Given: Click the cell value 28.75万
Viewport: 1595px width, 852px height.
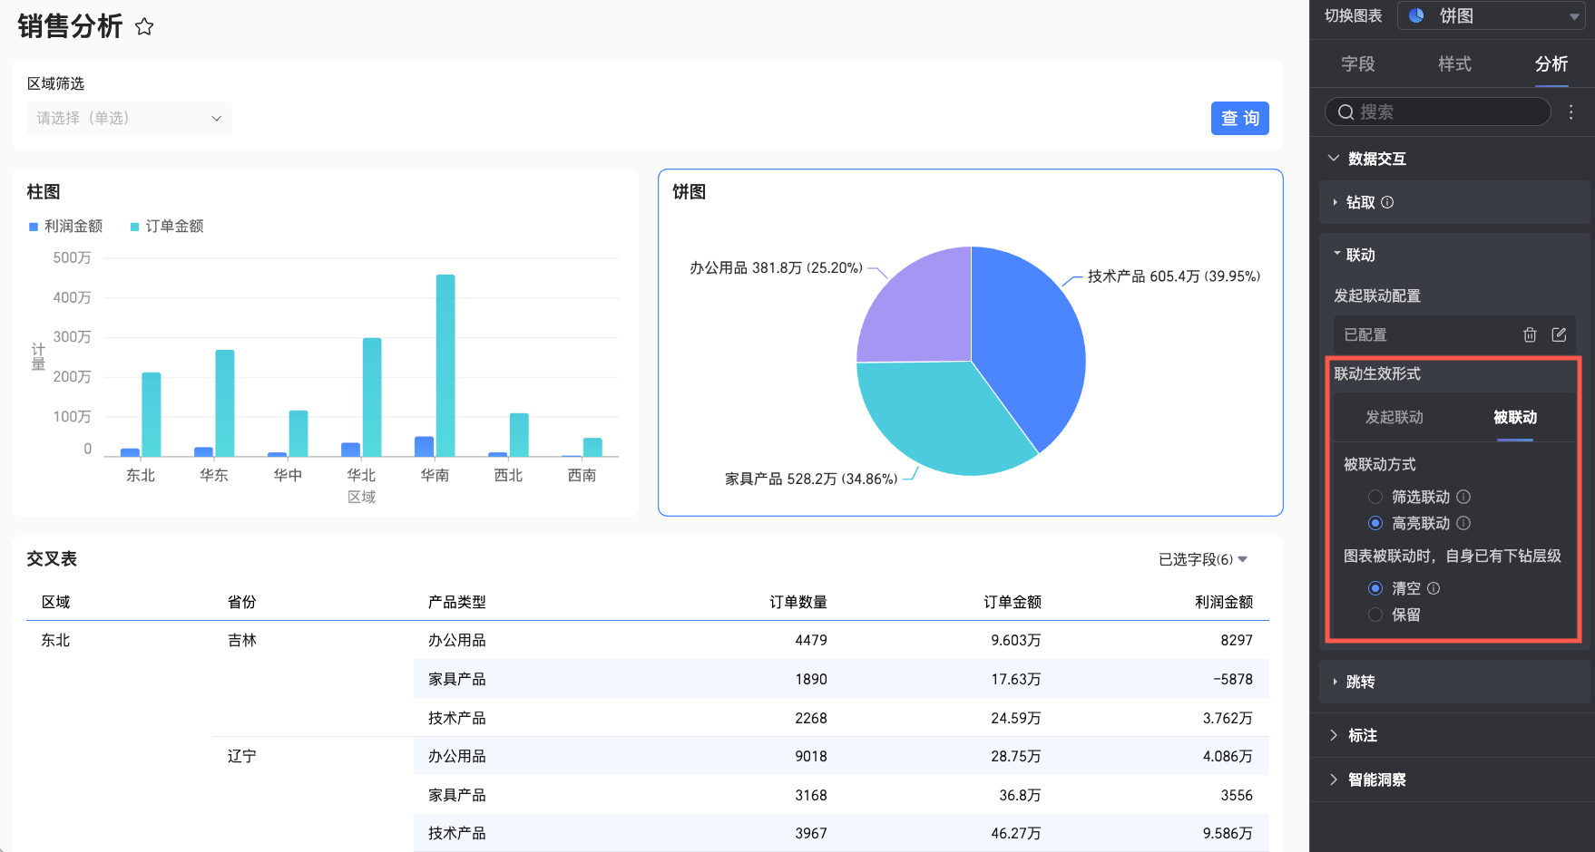Looking at the screenshot, I should [x=1016, y=756].
